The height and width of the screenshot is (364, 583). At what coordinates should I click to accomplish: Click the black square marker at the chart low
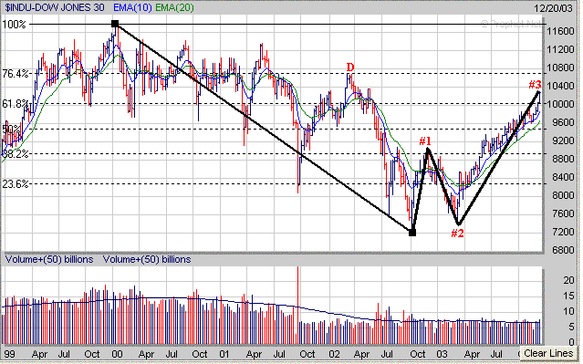pos(412,233)
